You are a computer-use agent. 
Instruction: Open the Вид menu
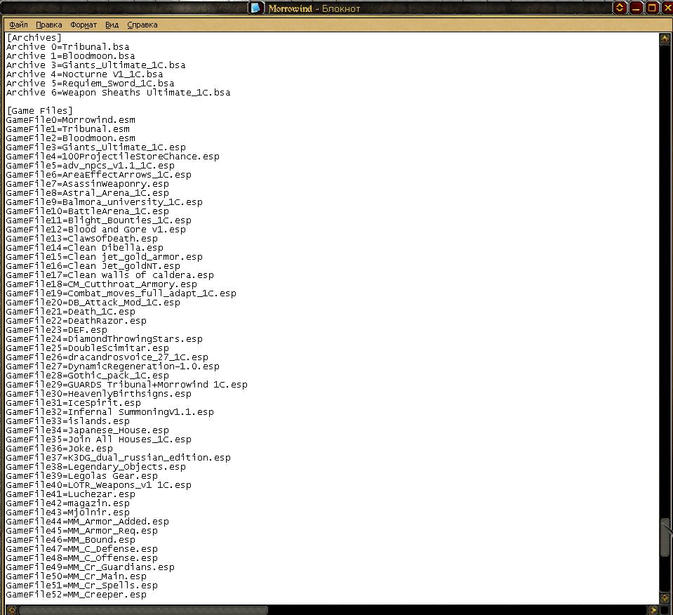112,25
